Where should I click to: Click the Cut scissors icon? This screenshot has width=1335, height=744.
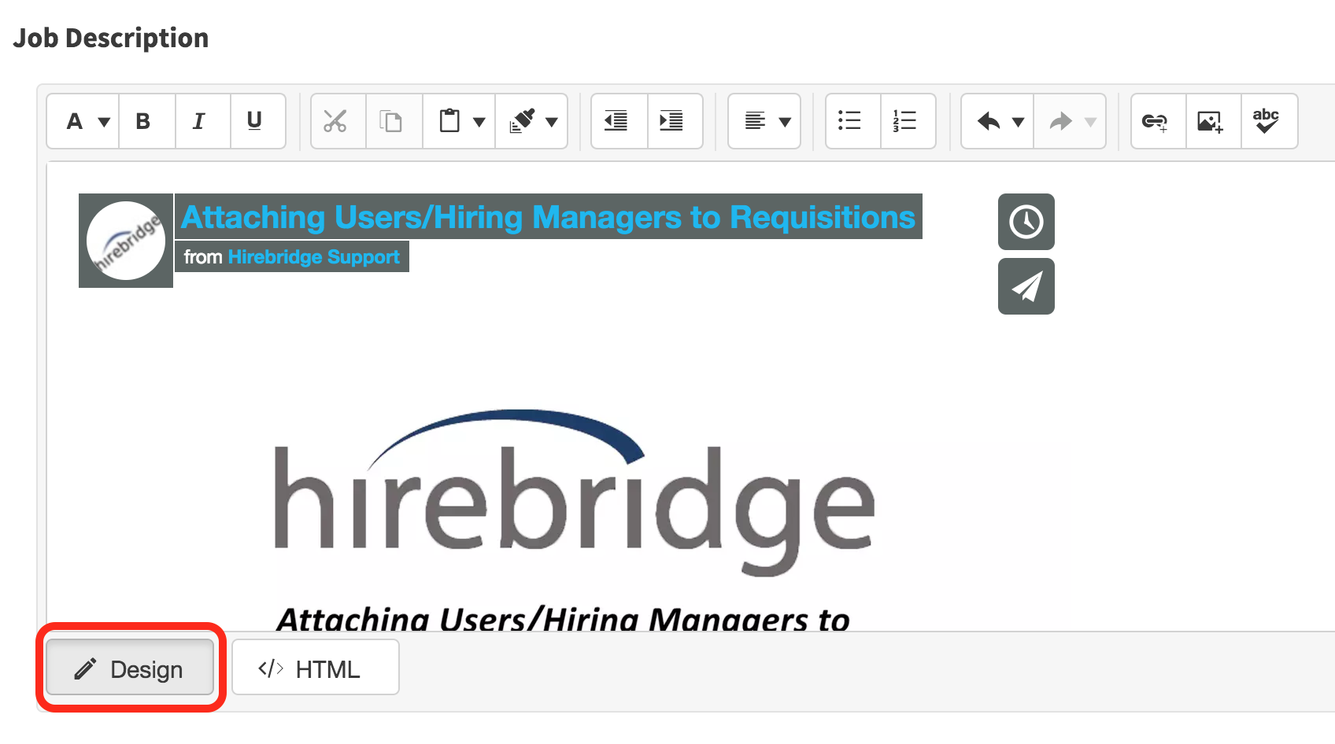[x=335, y=121]
